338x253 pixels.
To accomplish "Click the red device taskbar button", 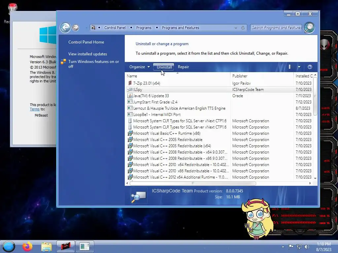I will (66, 246).
